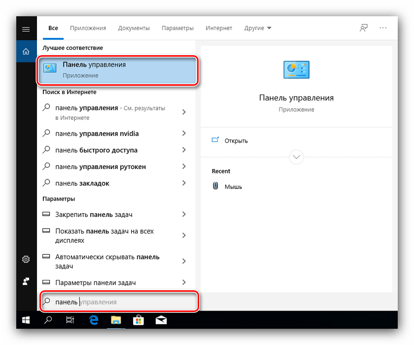The height and width of the screenshot is (345, 414).
Task: Open search settings gear icon
Action: pyautogui.click(x=26, y=259)
